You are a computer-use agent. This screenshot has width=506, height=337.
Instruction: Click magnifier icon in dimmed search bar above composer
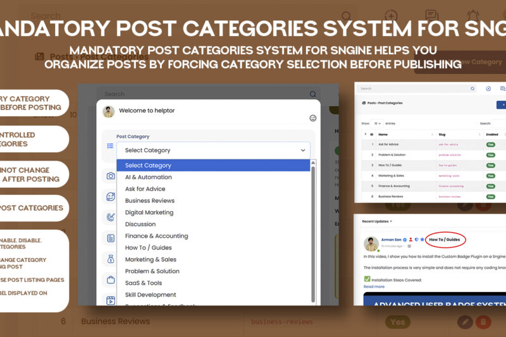[x=312, y=94]
